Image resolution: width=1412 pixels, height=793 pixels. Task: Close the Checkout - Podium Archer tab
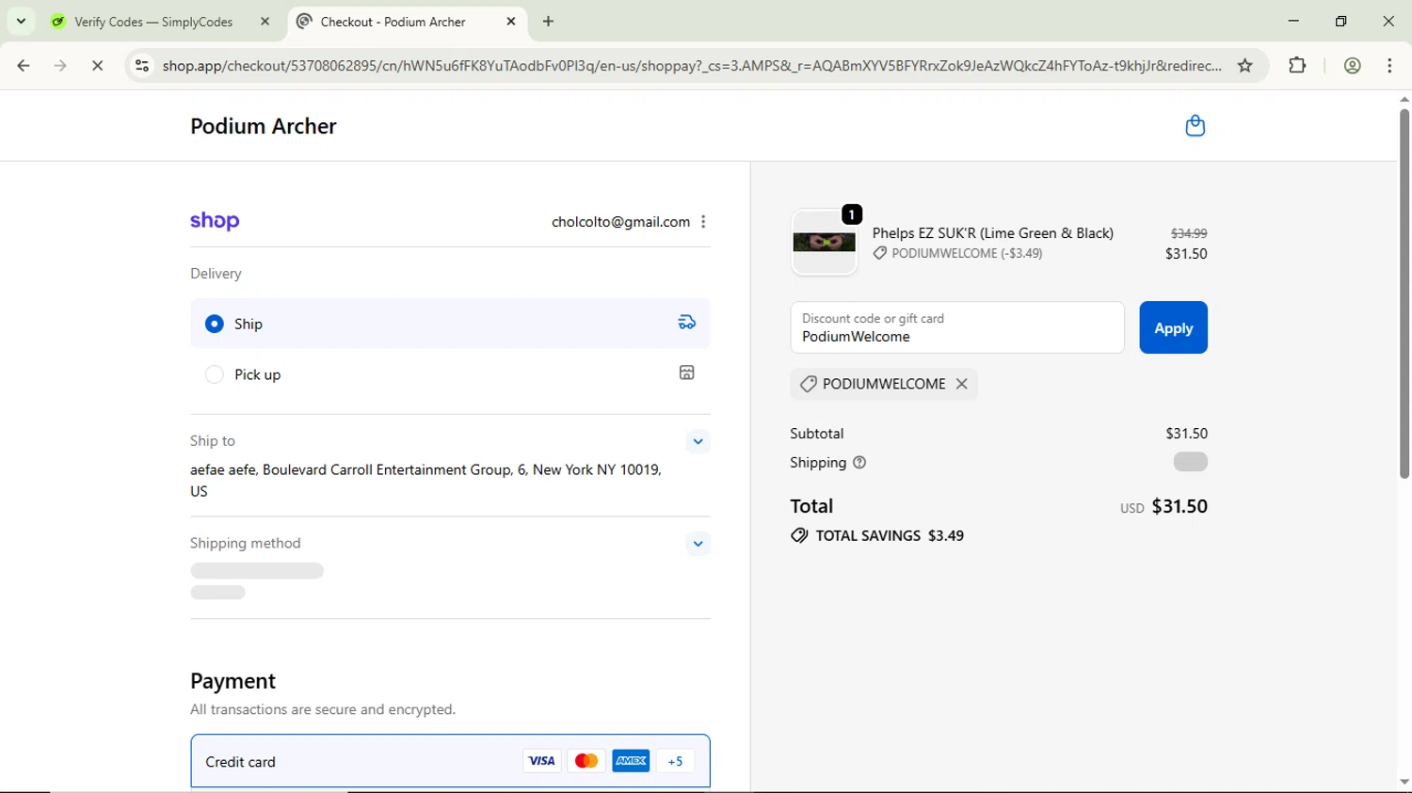pos(511,22)
